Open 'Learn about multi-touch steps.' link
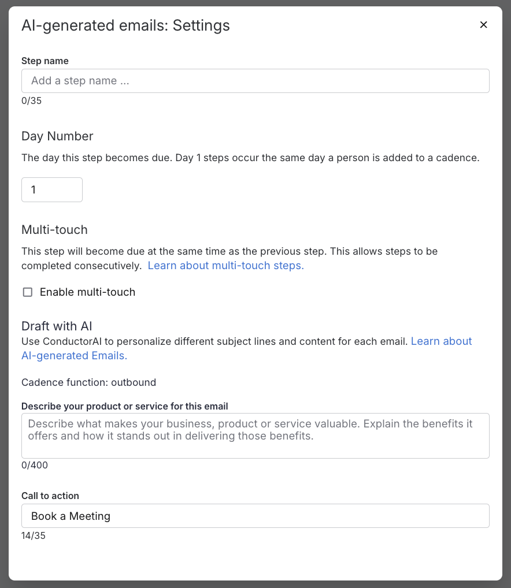Image resolution: width=511 pixels, height=588 pixels. [x=225, y=266]
